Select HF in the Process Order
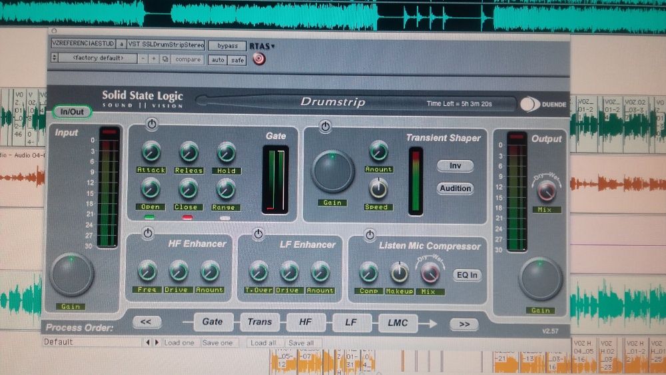 (x=306, y=322)
